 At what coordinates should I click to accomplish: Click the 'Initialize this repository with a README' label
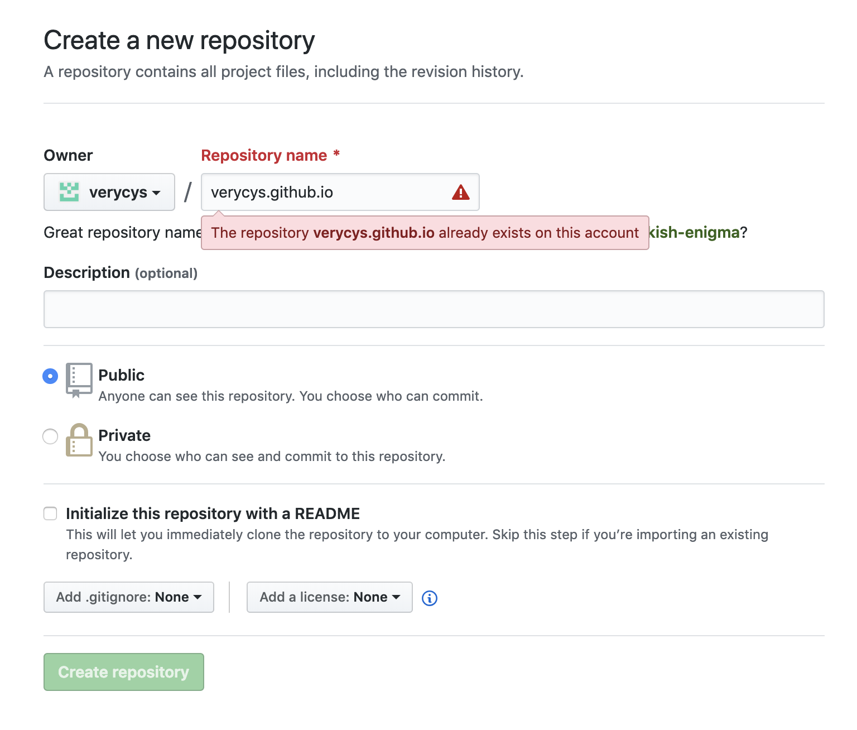[213, 513]
